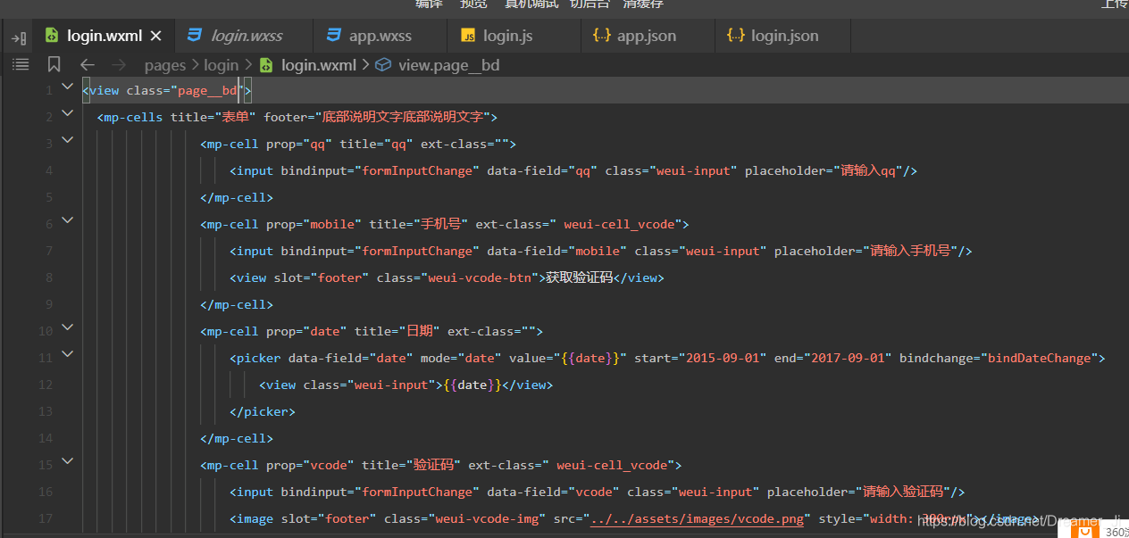The height and width of the screenshot is (538, 1129).
Task: Click line number 5 in the gutter
Action: (49, 197)
